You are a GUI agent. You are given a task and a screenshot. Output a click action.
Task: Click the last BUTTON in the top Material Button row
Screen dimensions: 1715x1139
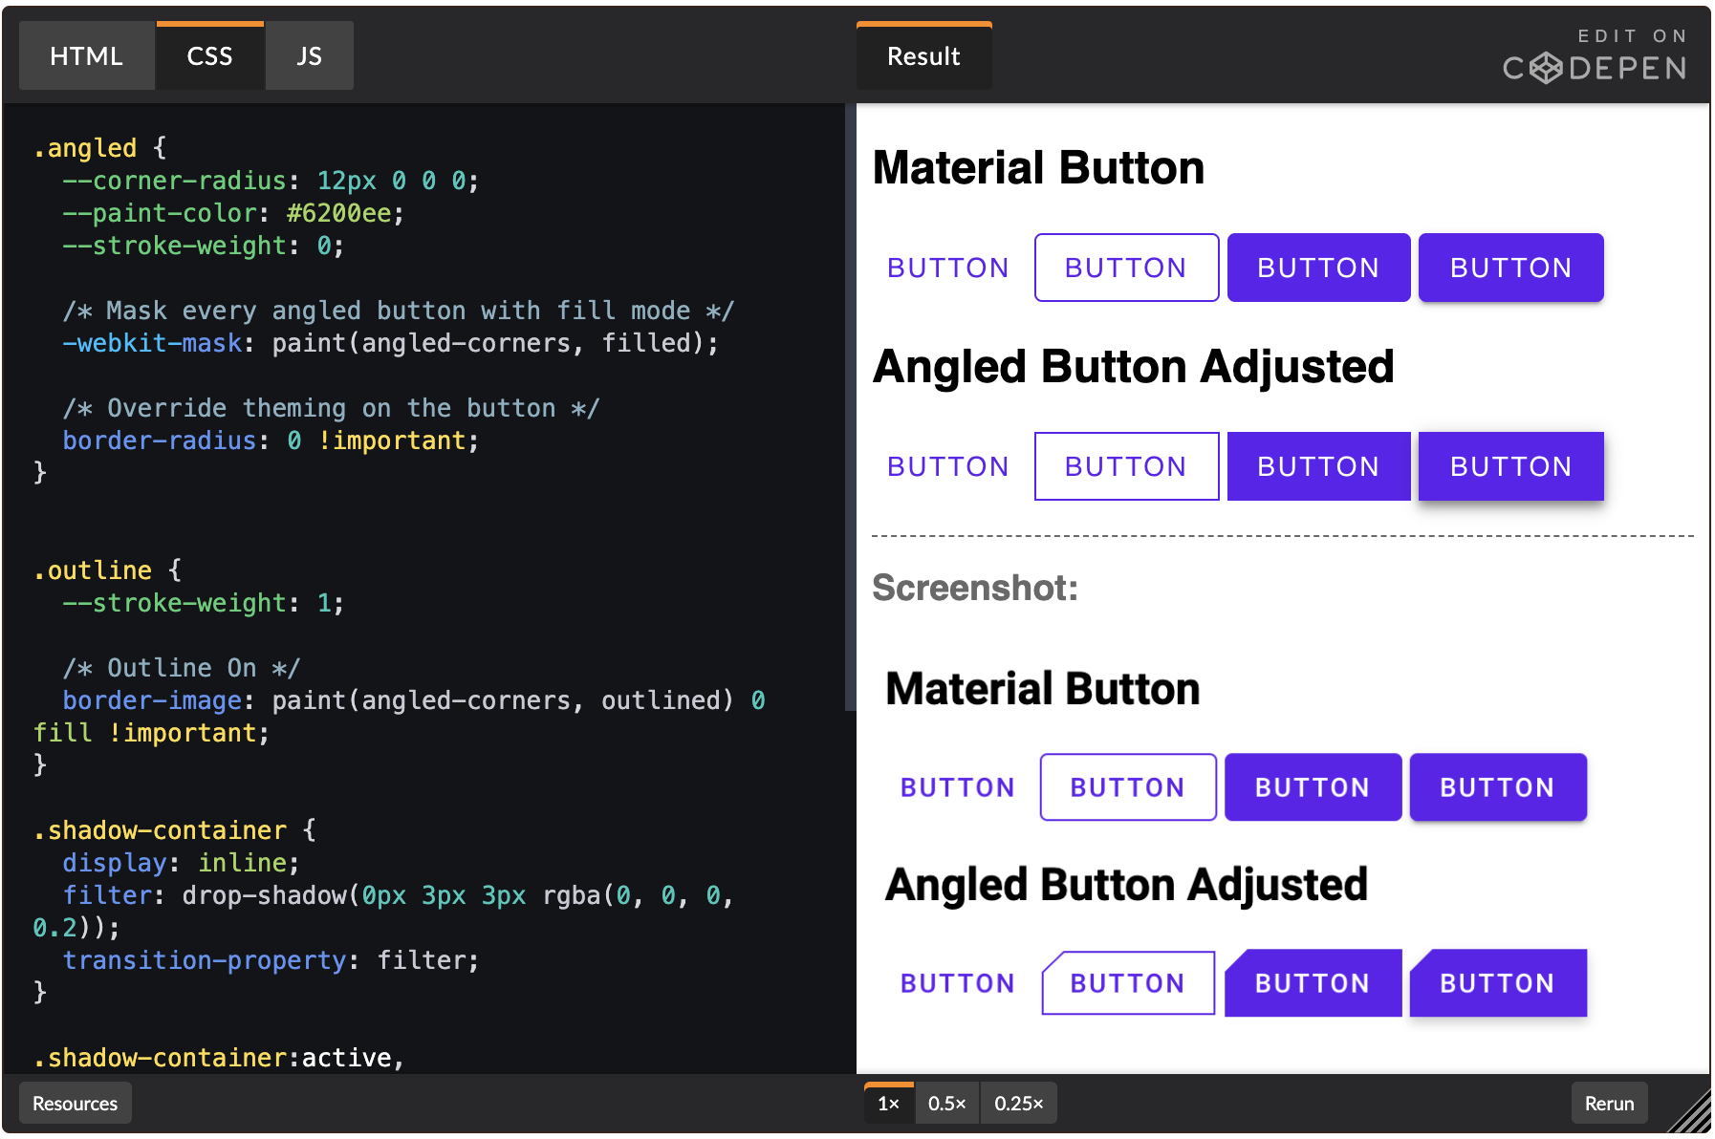(1510, 269)
